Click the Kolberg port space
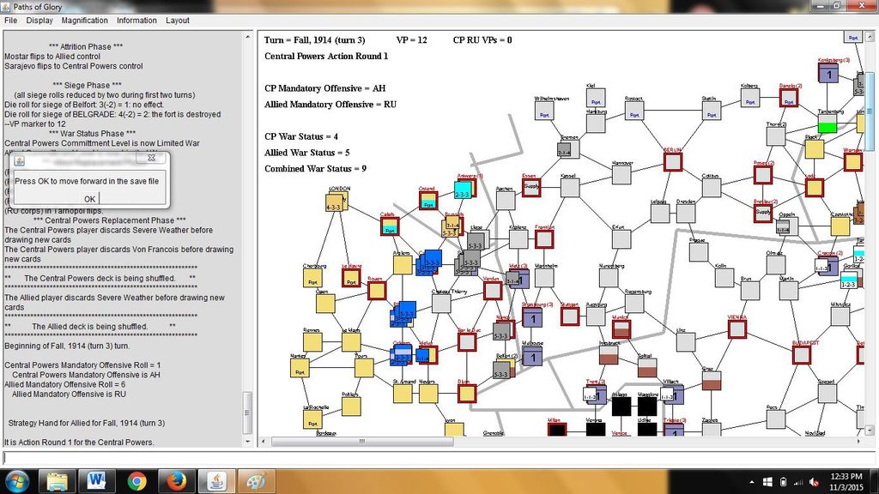879x494 pixels. pyautogui.click(x=750, y=98)
